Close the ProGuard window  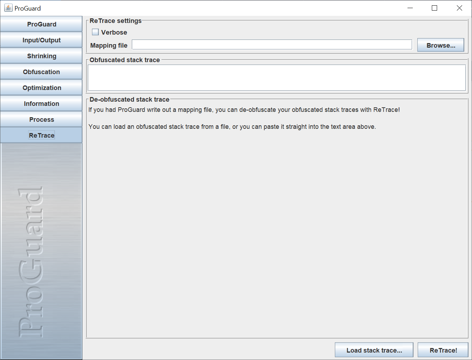click(x=459, y=8)
